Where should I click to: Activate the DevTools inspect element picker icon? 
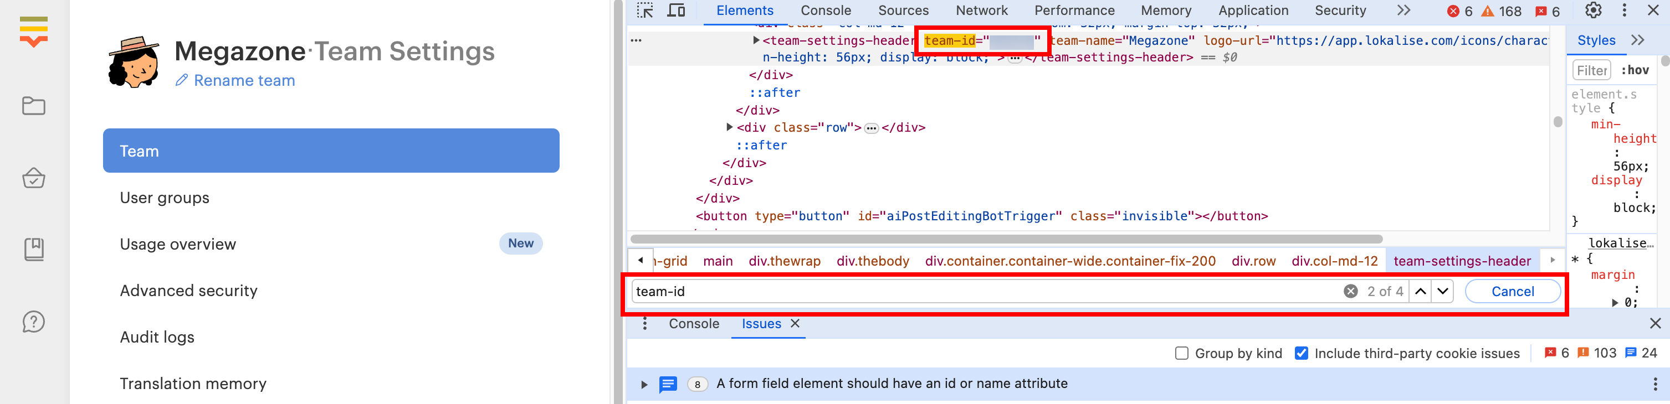pyautogui.click(x=645, y=11)
